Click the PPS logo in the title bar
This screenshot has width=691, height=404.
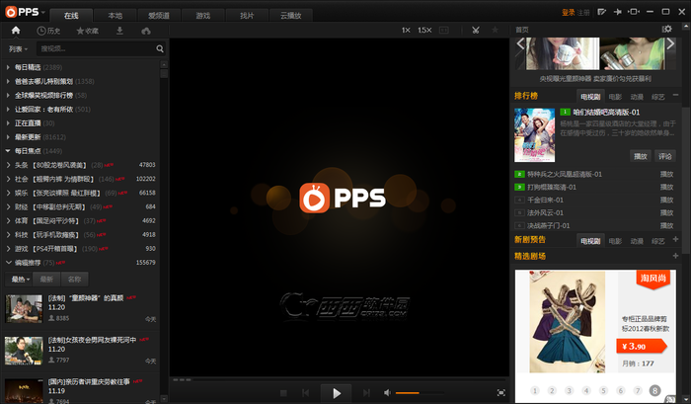(22, 12)
